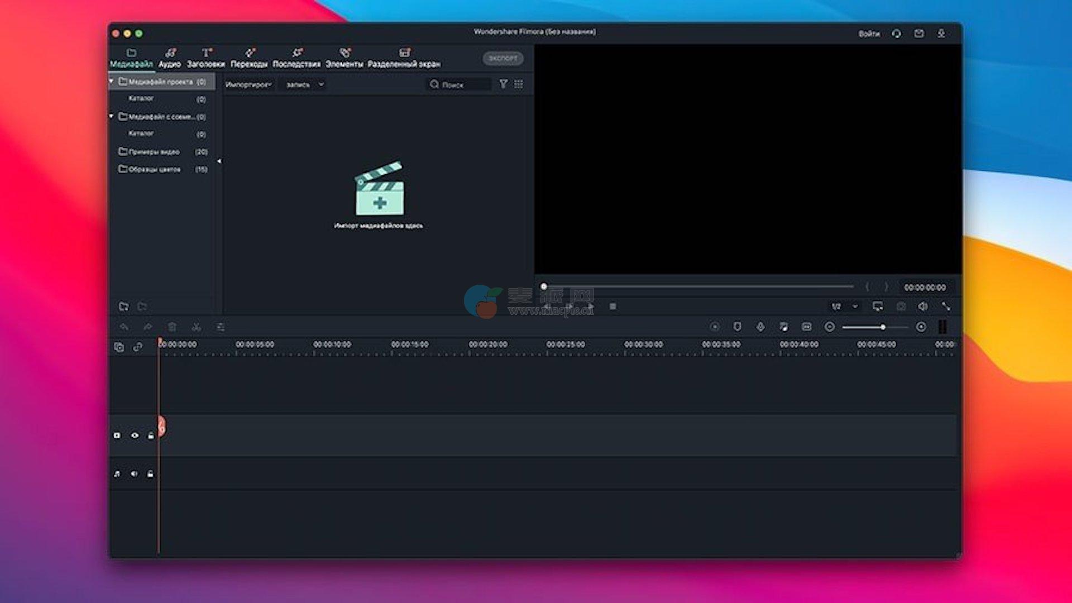Toggle video track visibility eye icon
The image size is (1072, 603).
(x=135, y=435)
